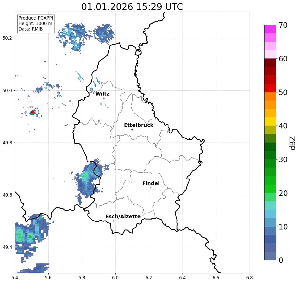Image resolution: width=299 pixels, height=283 pixels.
Task: Click the dark blue colorbar segment below 10
Action: [x=270, y=239]
